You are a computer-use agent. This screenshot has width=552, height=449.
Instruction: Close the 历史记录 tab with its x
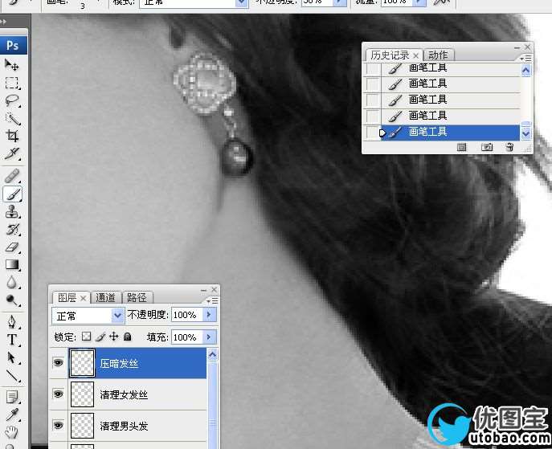(x=415, y=55)
